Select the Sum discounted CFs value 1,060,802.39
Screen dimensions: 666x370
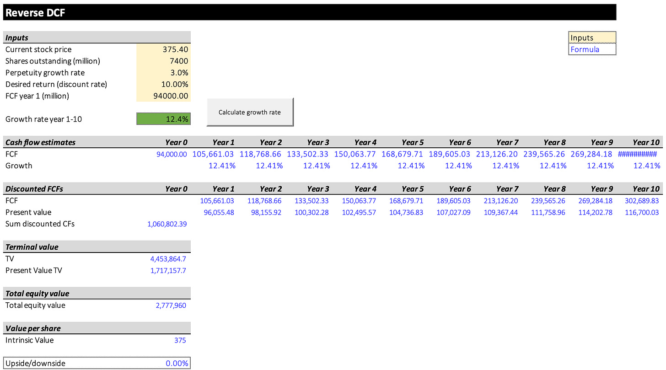[x=167, y=224]
